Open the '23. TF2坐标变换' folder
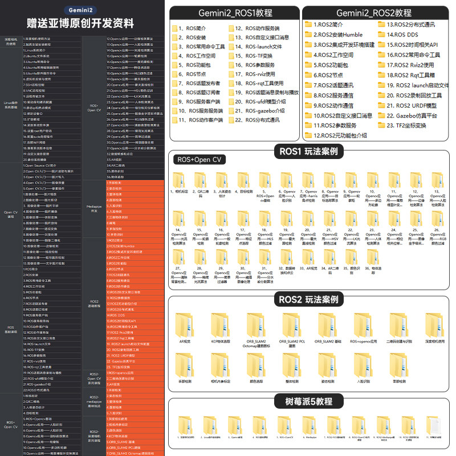This screenshot has height=456, width=456. click(x=402, y=125)
